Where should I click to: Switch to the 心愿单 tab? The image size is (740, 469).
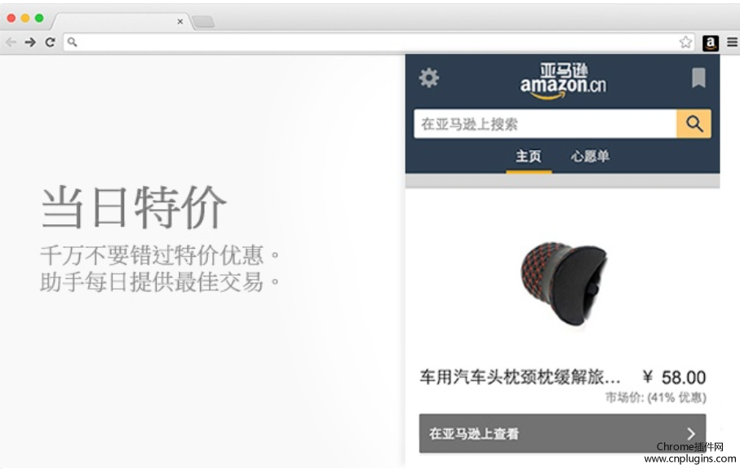(590, 156)
